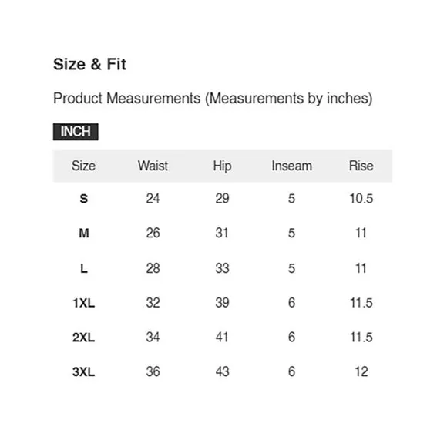Screen dimensions: 447x447
Task: Select the INCH unit tab
Action: pos(76,132)
